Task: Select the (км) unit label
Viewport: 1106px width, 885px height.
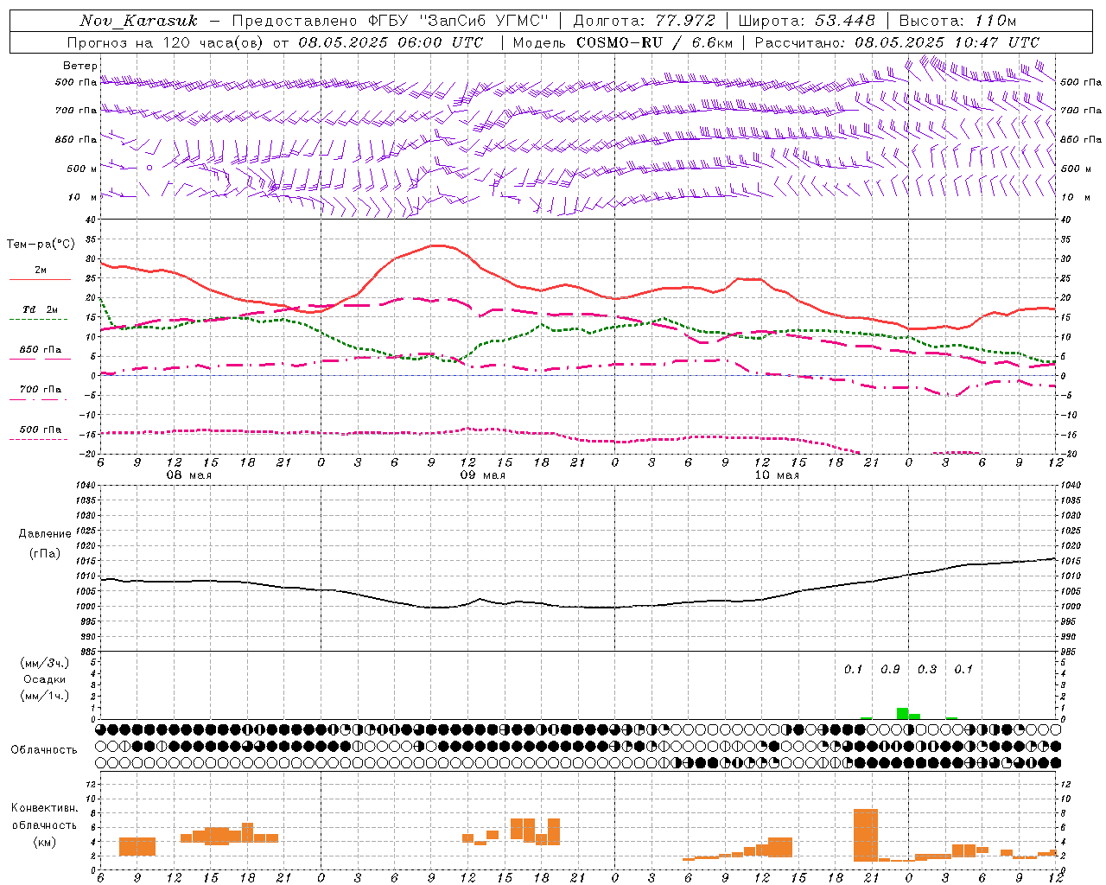Action: (x=44, y=842)
